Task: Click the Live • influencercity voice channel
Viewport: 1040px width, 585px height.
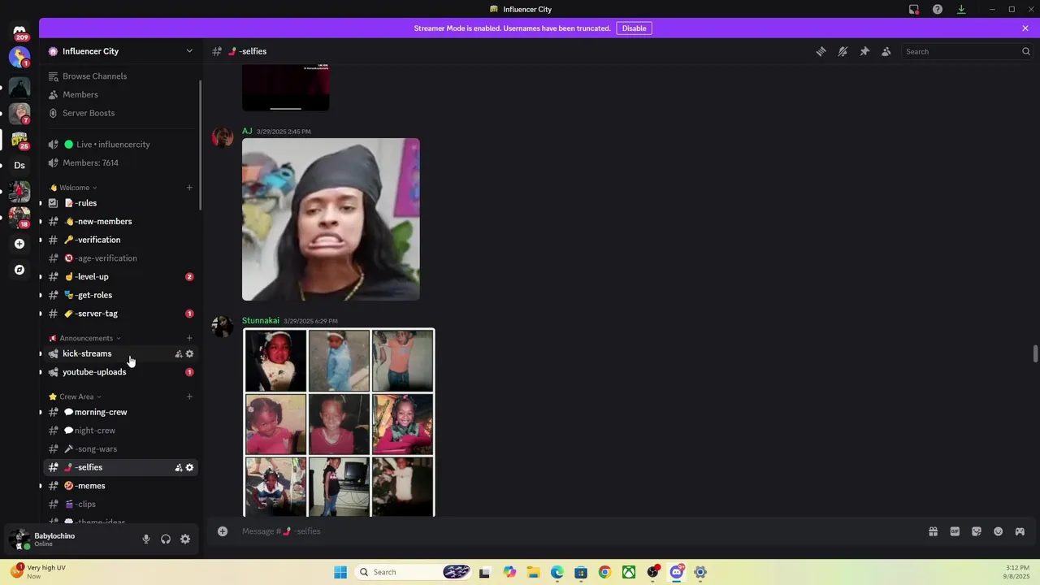Action: click(120, 145)
